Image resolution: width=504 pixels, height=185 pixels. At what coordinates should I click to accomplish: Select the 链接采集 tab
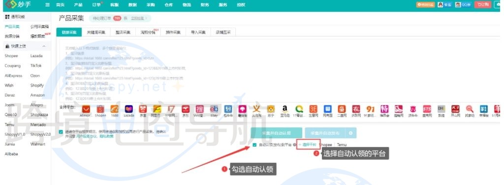[x=69, y=32]
